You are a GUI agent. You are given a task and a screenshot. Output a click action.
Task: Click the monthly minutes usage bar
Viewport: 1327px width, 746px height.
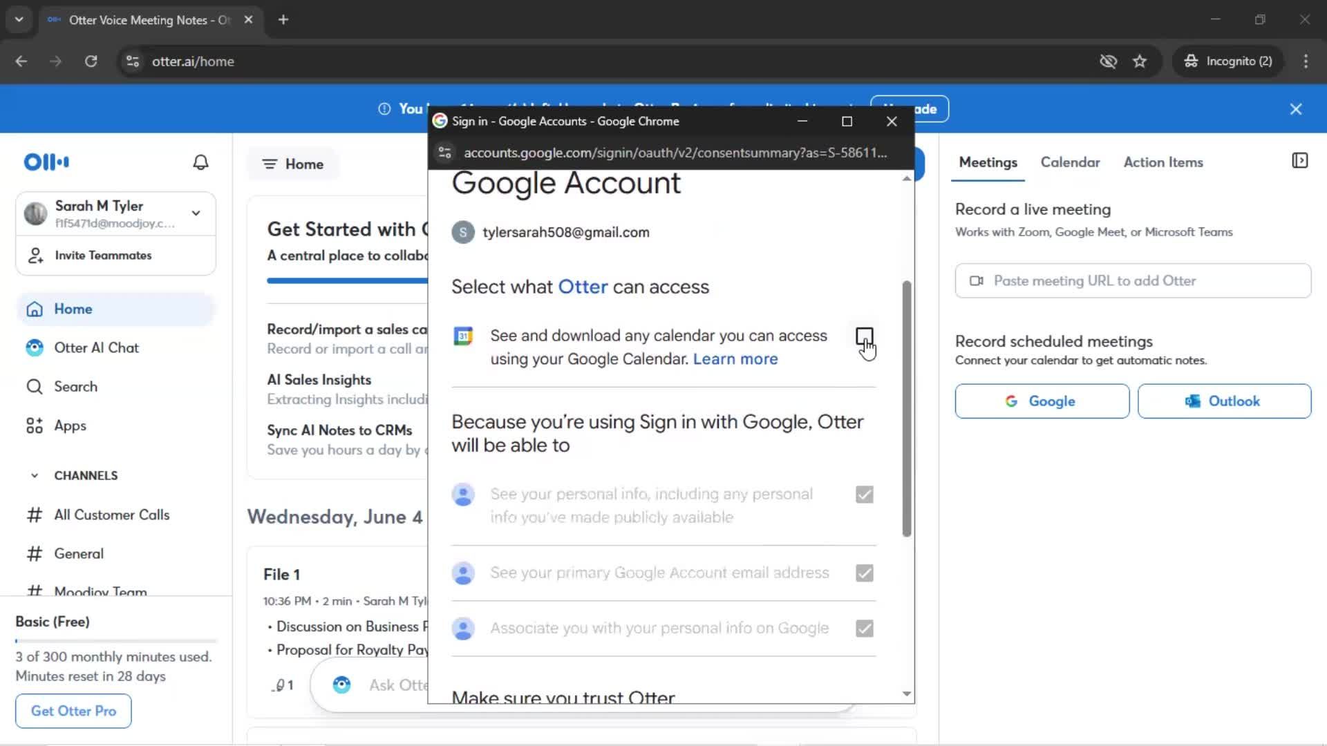point(116,641)
